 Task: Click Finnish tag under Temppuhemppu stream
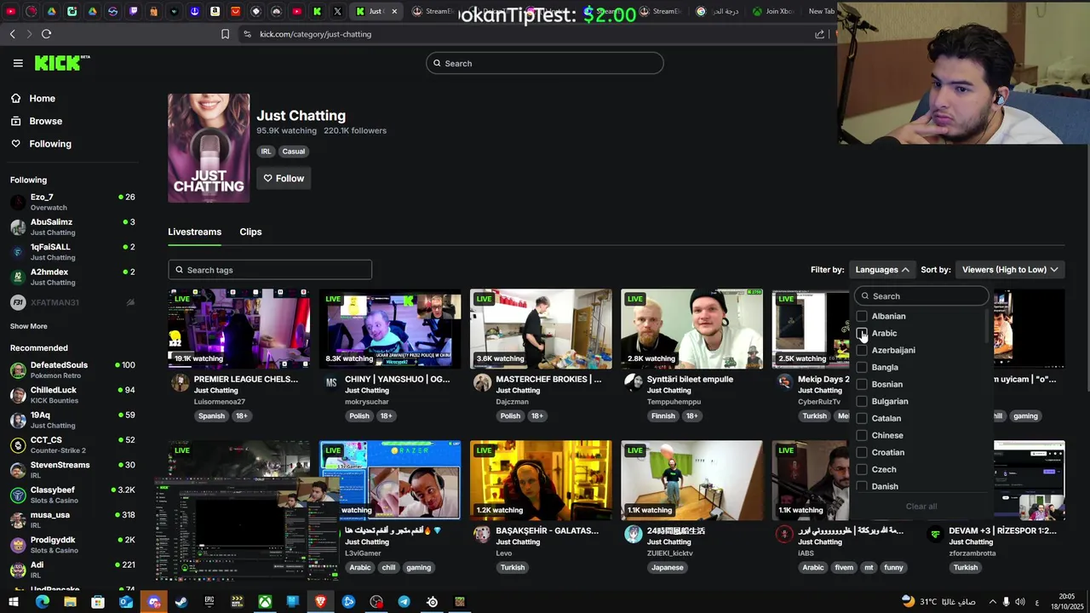point(663,416)
